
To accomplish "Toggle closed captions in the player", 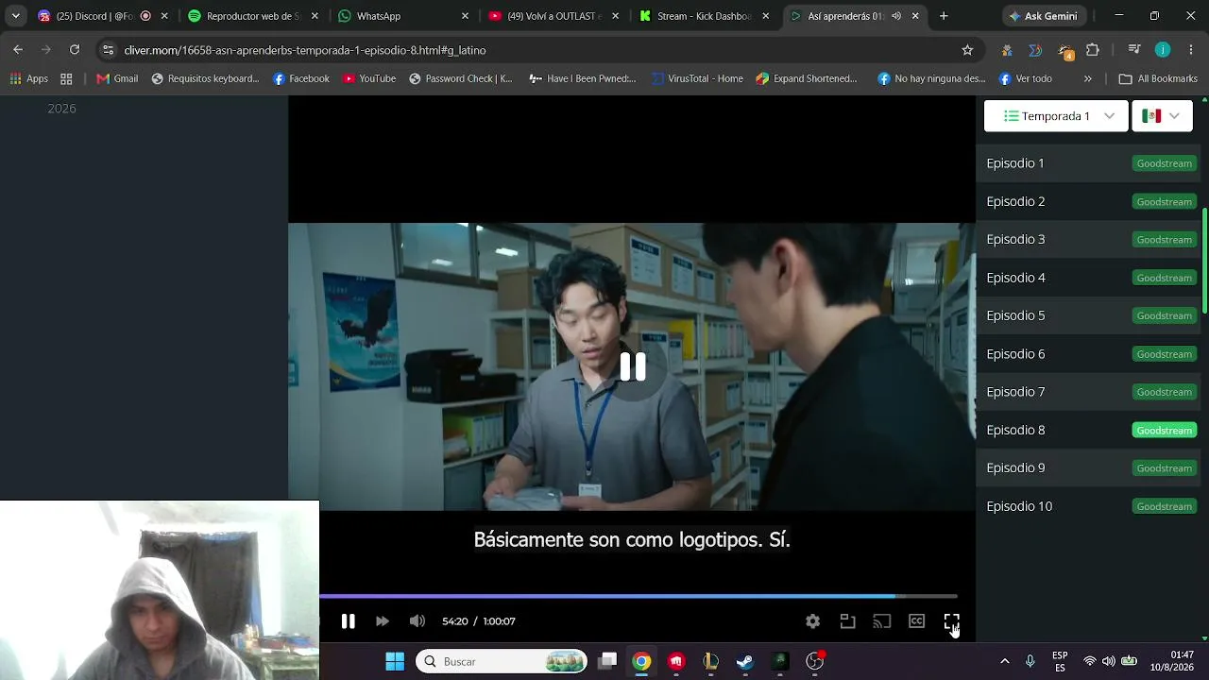I will click(x=916, y=621).
